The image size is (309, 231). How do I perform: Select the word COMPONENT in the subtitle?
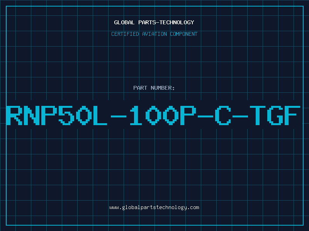[x=184, y=34]
